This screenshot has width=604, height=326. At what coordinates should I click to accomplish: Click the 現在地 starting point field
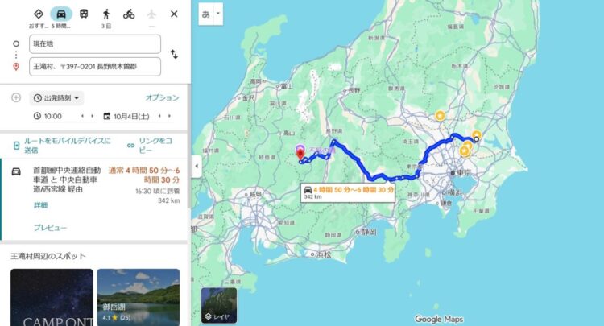95,44
